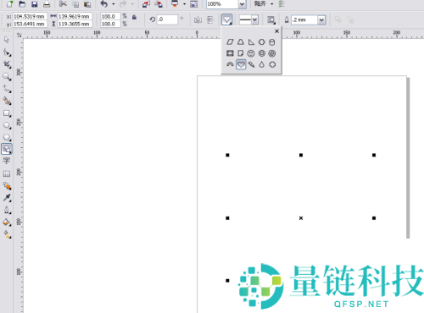The image size is (424, 313).
Task: Redo the last undone action
Action: 123,4
